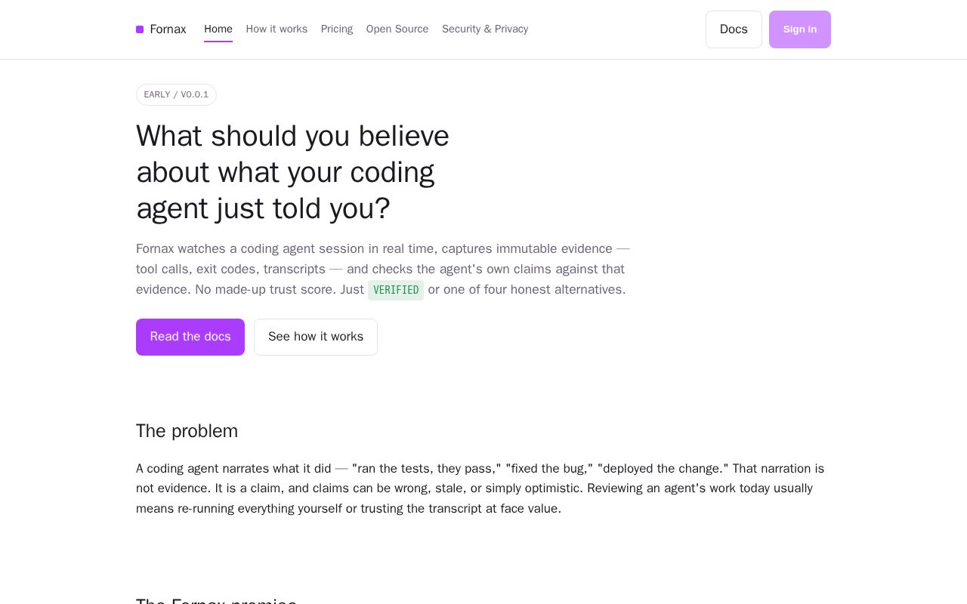The height and width of the screenshot is (604, 967).
Task: Click the paragraph starting "A coding agent narrates"
Action: pyautogui.click(x=481, y=488)
